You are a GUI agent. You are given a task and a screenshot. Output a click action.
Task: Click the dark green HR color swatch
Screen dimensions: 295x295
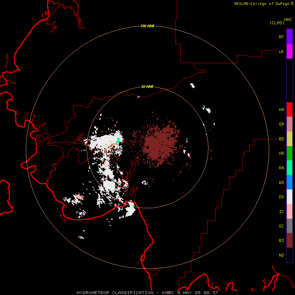pos(289,153)
